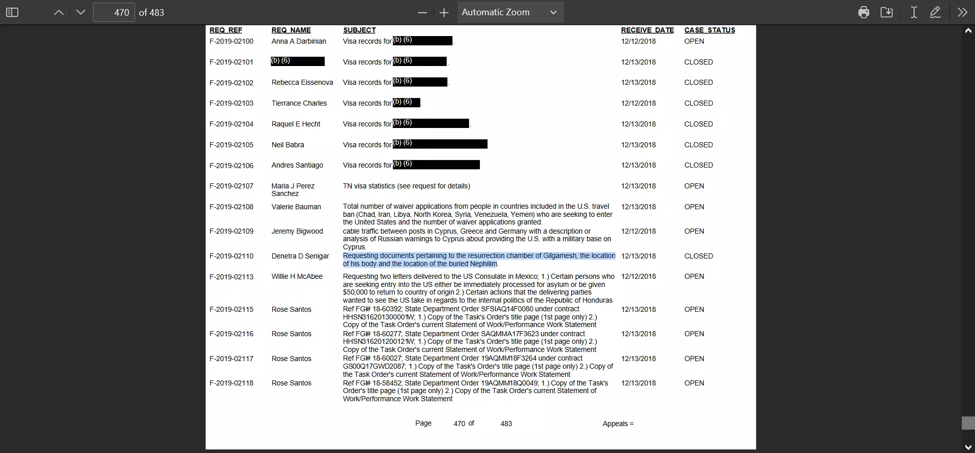Viewport: 975px width, 453px height.
Task: Select requester name Anna A Darbinian
Action: point(299,41)
